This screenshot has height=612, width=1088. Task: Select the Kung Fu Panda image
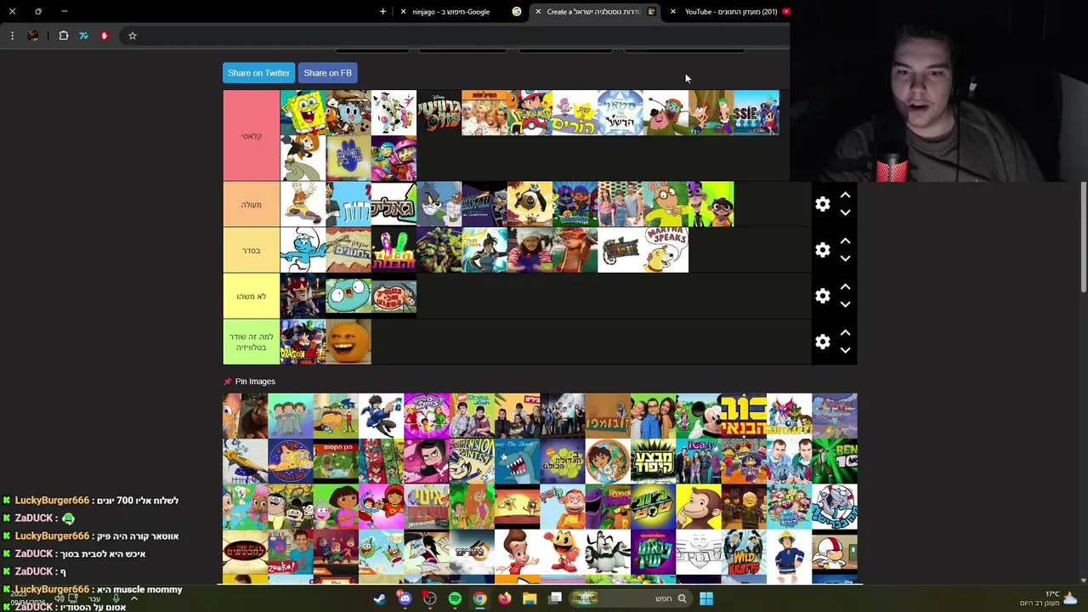click(530, 204)
